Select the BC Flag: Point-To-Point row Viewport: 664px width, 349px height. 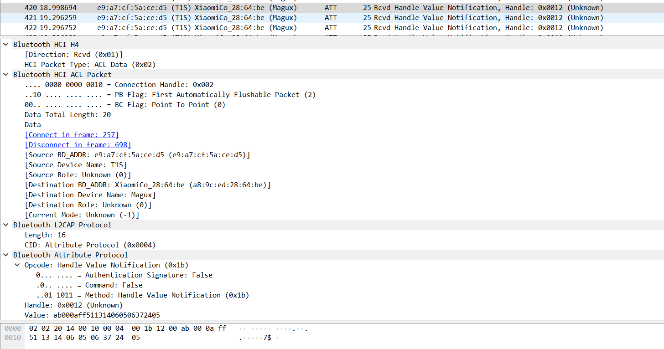(125, 105)
